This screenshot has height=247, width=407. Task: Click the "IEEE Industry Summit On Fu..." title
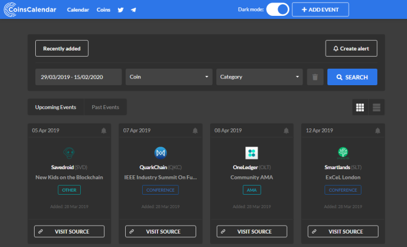(x=160, y=177)
